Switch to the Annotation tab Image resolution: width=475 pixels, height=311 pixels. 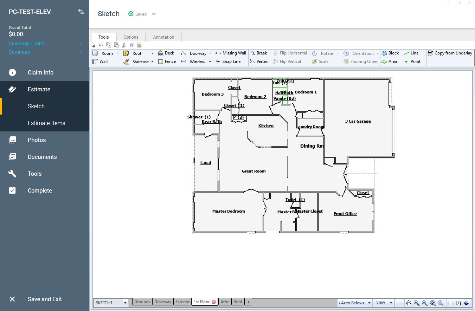pos(163,37)
